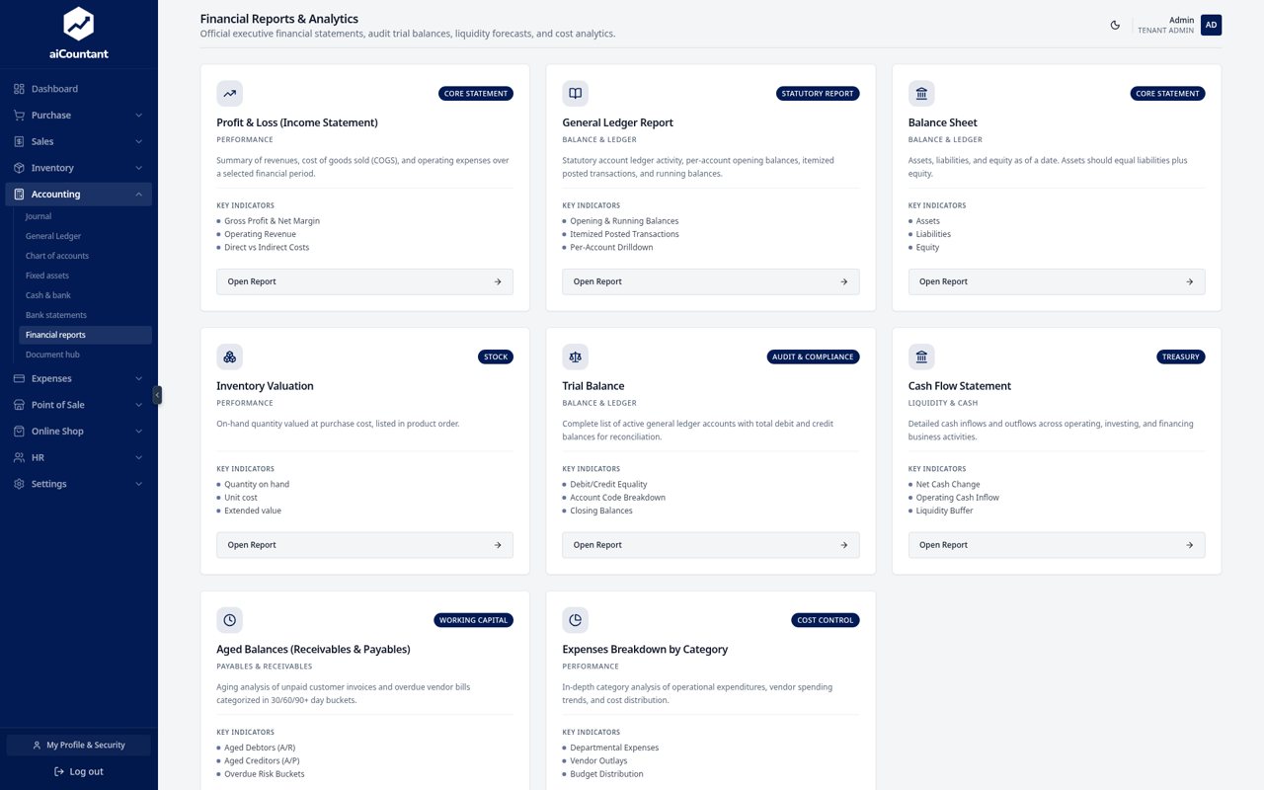Open Report for Cash Flow Statement

(x=1057, y=545)
